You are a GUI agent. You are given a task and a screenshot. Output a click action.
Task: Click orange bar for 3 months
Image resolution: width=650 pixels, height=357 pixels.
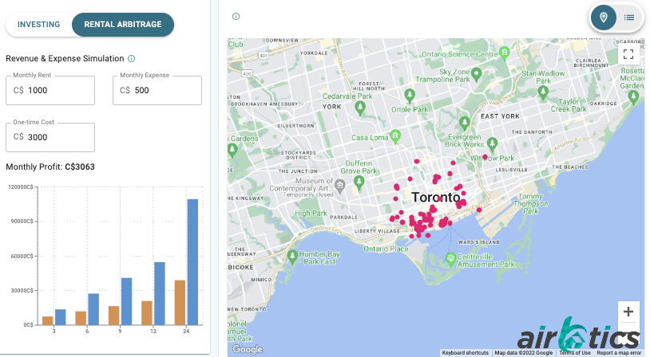coord(48,320)
